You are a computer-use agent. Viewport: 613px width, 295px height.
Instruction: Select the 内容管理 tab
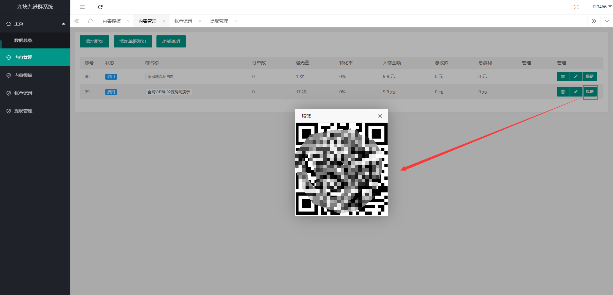click(x=148, y=21)
